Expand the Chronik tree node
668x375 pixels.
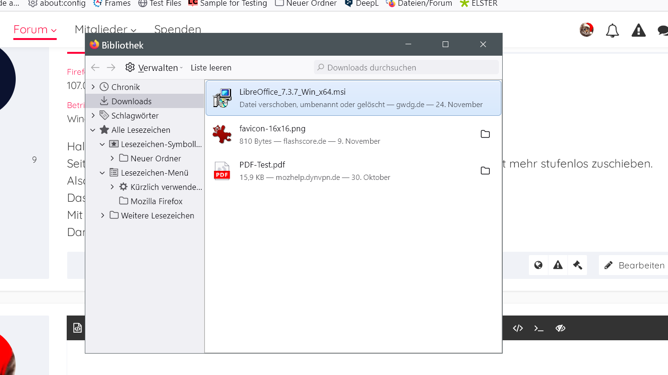coord(93,87)
